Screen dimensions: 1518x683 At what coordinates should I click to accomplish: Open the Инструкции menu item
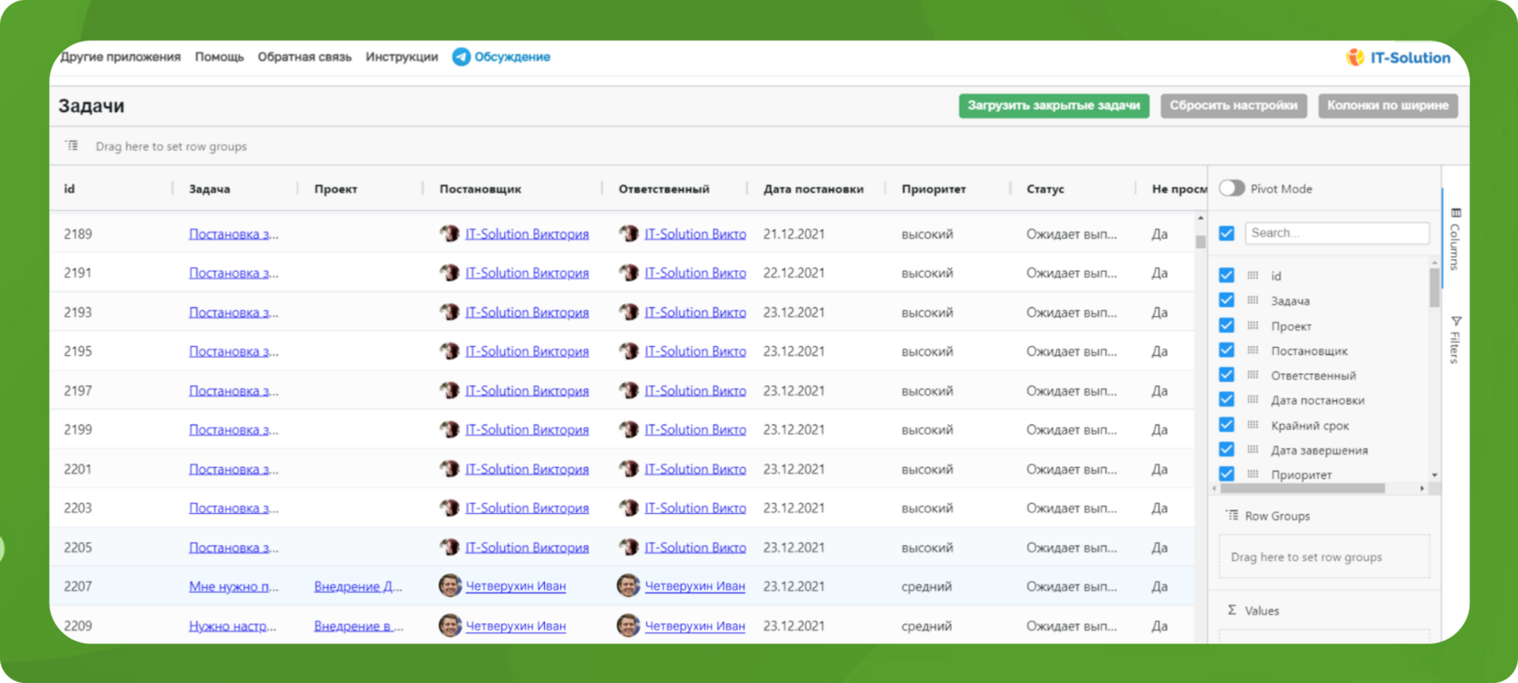(402, 57)
